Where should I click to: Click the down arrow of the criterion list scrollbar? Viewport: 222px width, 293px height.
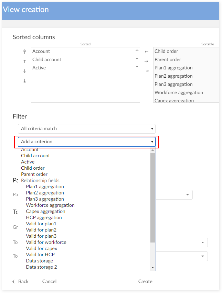[x=153, y=268]
